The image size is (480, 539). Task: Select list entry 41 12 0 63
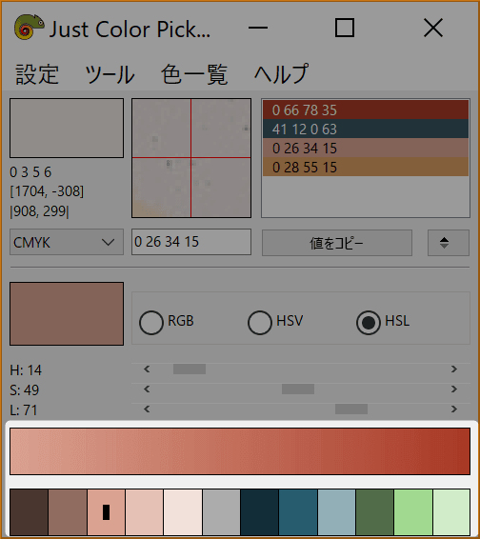(366, 129)
